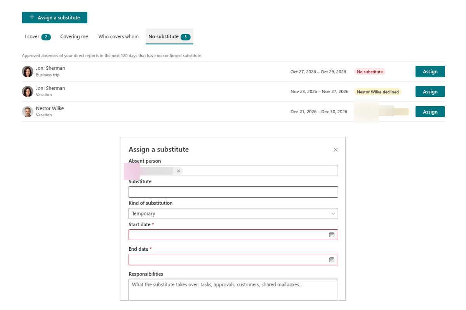Click Joni Sherman's avatar on Vacation row
The width and height of the screenshot is (466, 310).
[28, 91]
